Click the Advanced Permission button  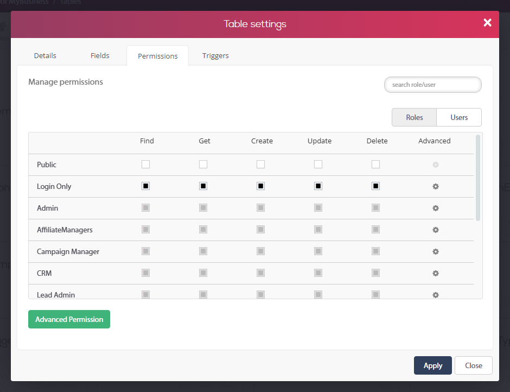[x=69, y=319]
